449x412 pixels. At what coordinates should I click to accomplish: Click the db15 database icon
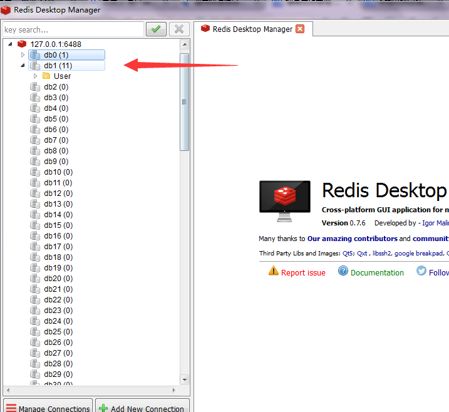pos(35,225)
